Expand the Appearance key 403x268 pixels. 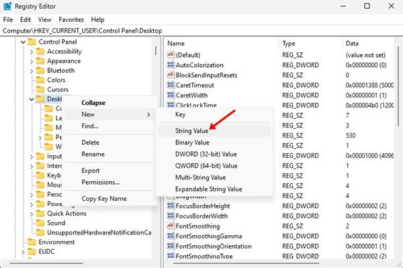(x=32, y=61)
